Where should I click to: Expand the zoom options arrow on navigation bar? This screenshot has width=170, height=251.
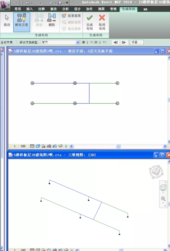(163, 203)
